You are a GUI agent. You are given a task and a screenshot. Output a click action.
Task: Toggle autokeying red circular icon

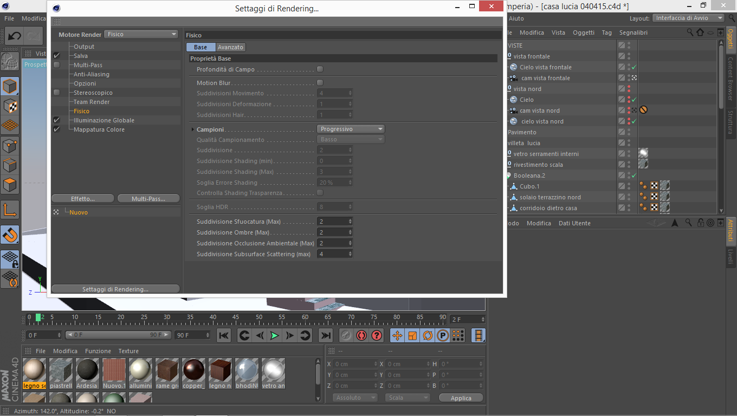coord(361,335)
